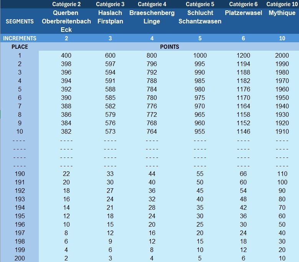Image resolution: width=299 pixels, height=262 pixels.
Task: Select the Mythique segment name
Action: [282, 13]
